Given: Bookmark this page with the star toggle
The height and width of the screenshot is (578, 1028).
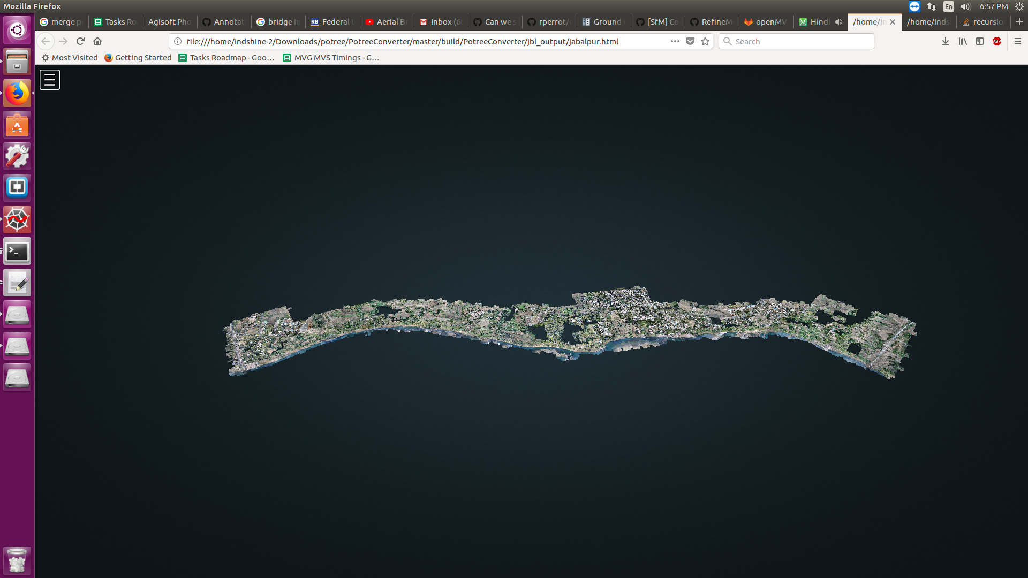Looking at the screenshot, I should click(x=705, y=41).
